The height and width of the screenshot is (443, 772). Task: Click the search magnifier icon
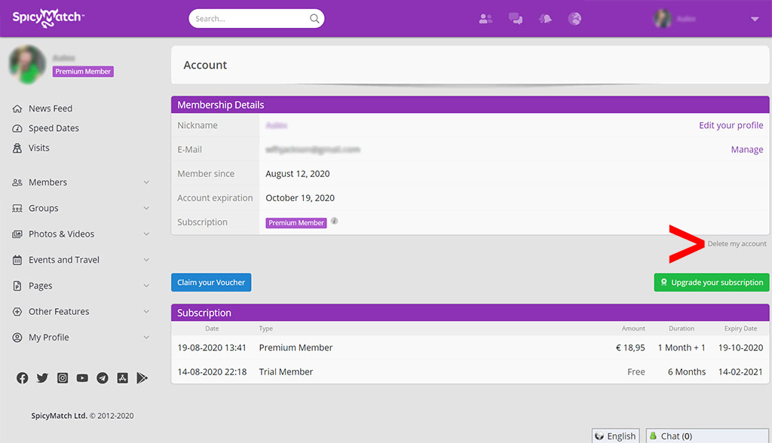point(314,19)
